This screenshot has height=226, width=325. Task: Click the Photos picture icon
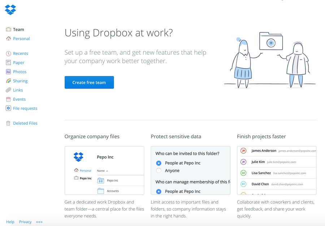(x=8, y=72)
